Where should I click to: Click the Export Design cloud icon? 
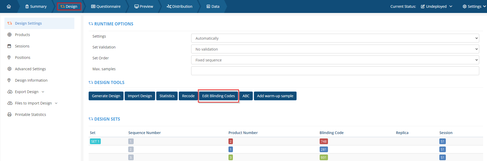[x=10, y=92]
